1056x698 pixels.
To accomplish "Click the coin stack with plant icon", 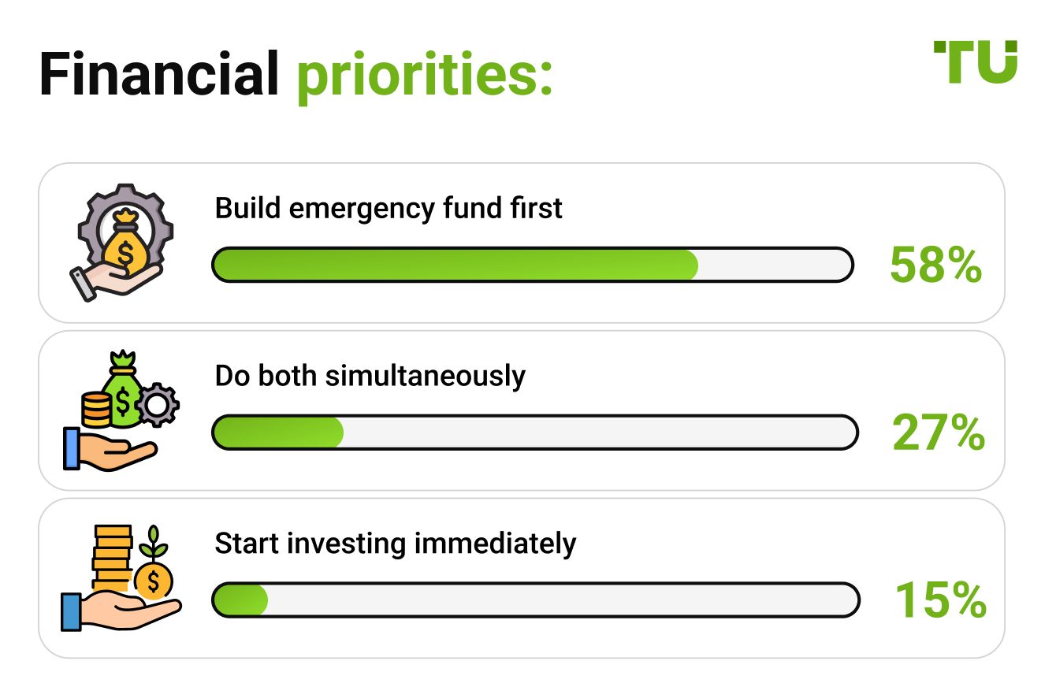I will point(121,577).
